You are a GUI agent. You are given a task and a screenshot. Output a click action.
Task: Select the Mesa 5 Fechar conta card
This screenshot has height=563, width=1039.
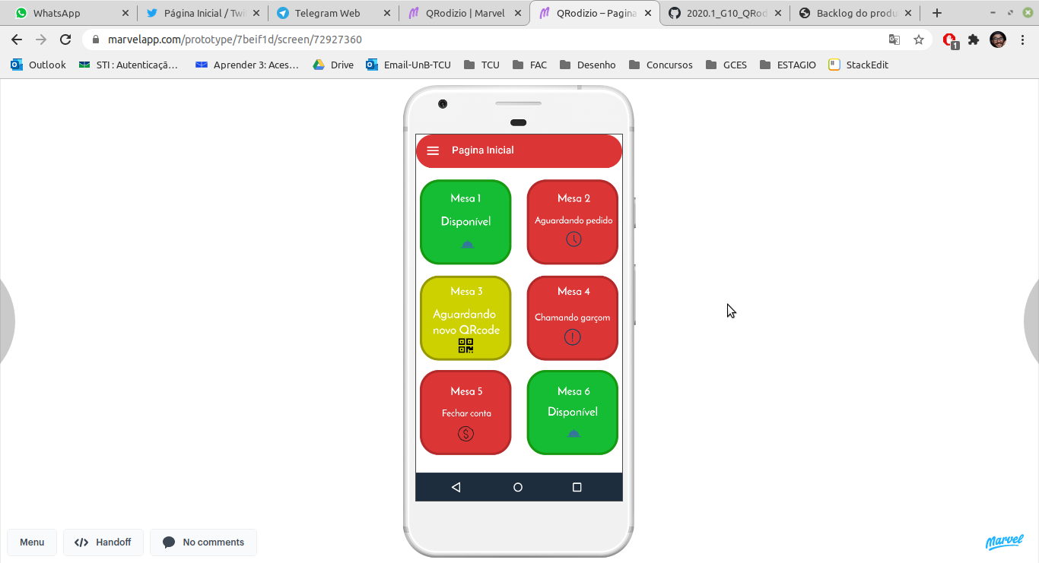click(465, 413)
